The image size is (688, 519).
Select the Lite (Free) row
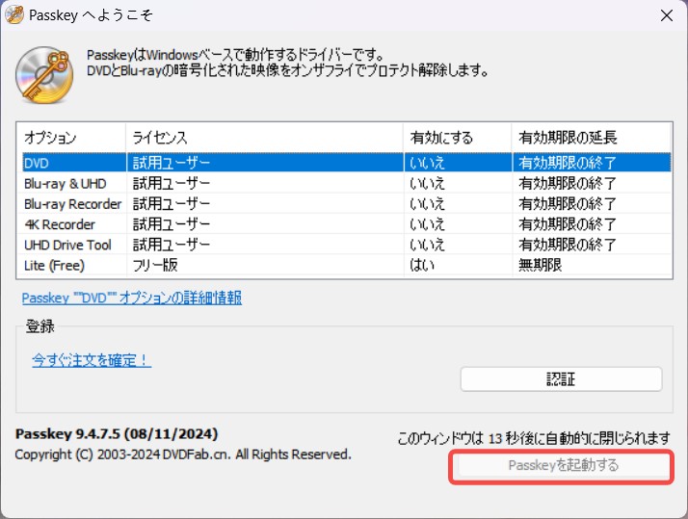click(x=347, y=265)
